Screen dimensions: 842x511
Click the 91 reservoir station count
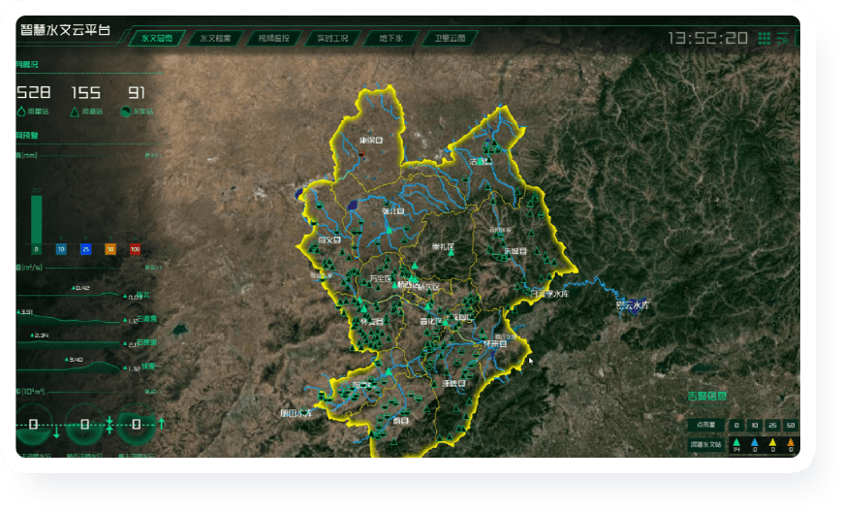pyautogui.click(x=137, y=93)
